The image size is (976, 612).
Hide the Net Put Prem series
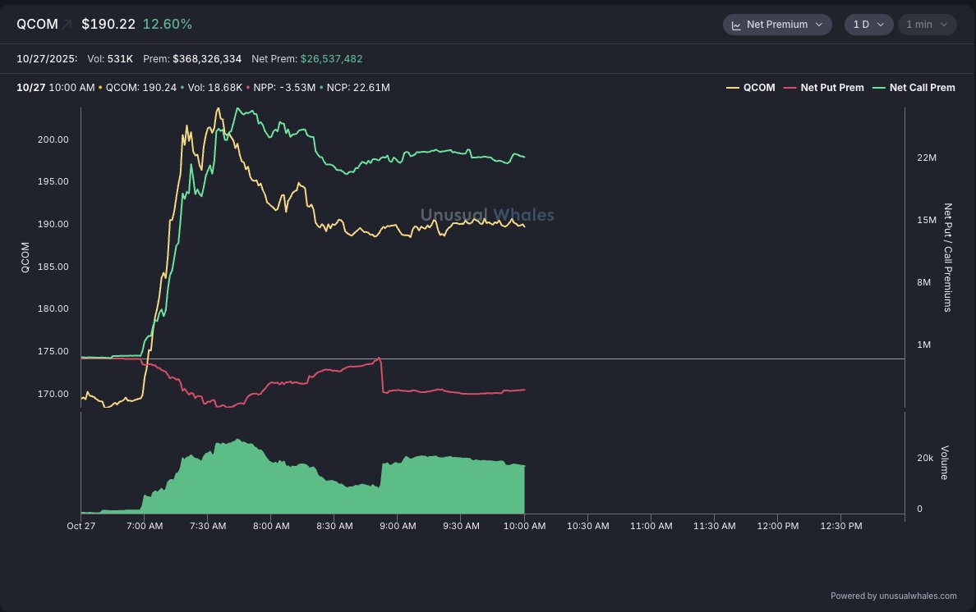tap(831, 88)
